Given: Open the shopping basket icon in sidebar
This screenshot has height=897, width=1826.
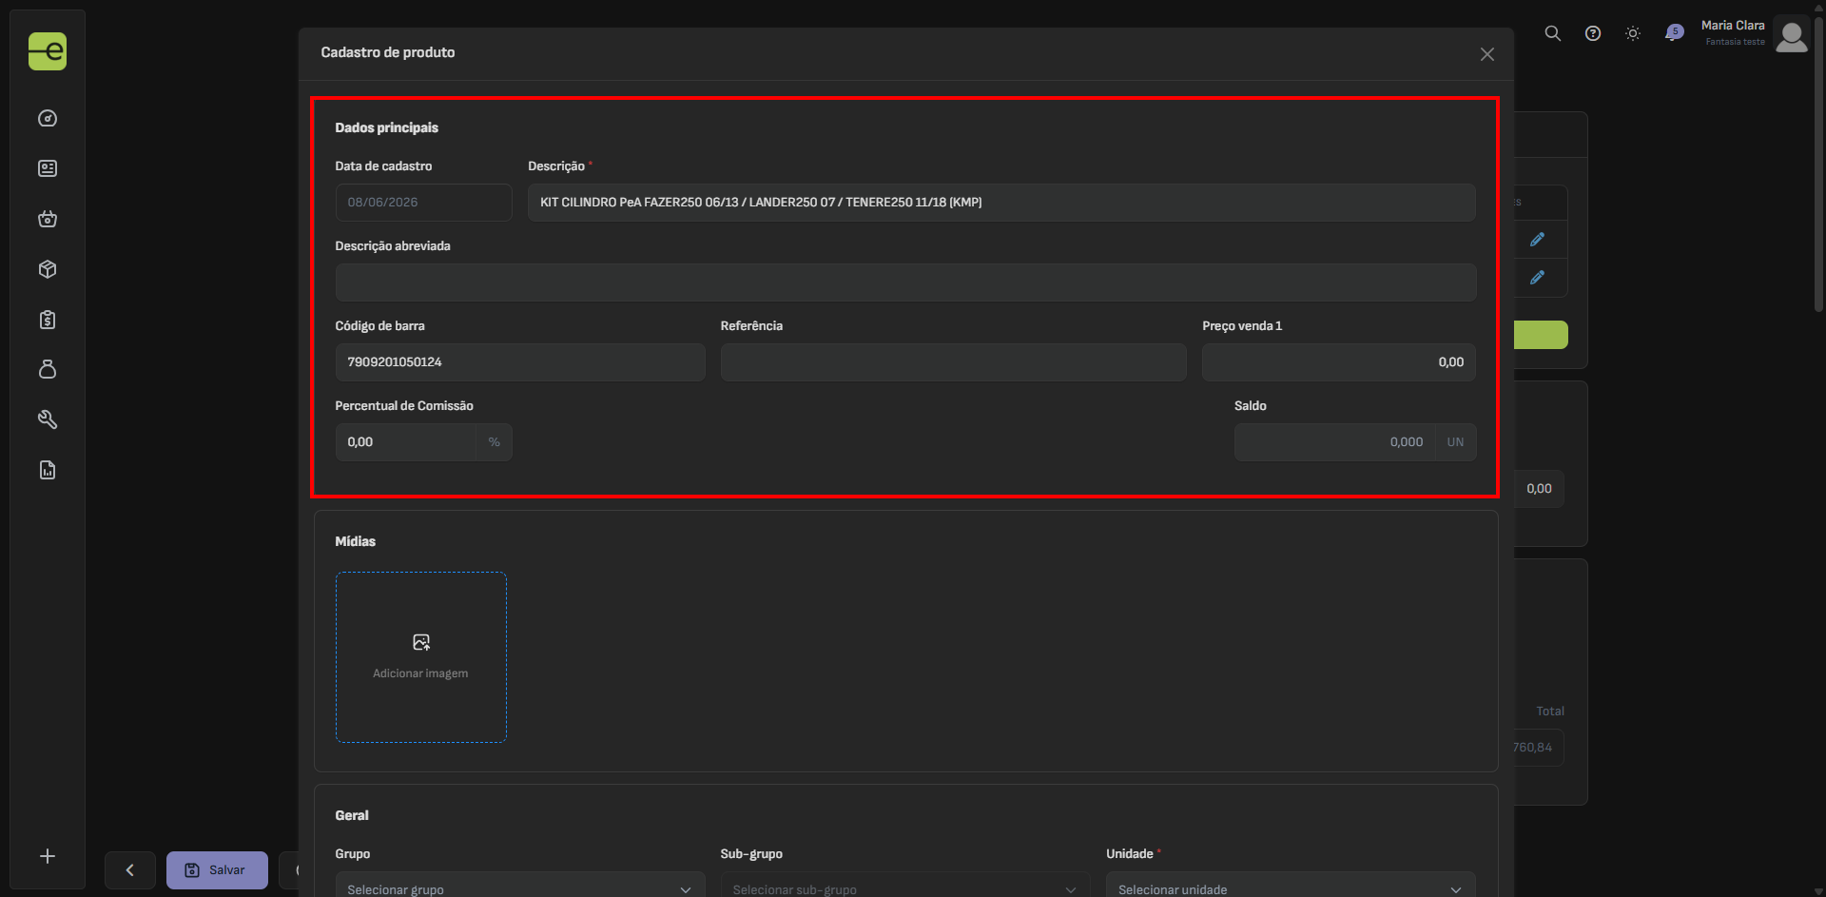Looking at the screenshot, I should 48,219.
